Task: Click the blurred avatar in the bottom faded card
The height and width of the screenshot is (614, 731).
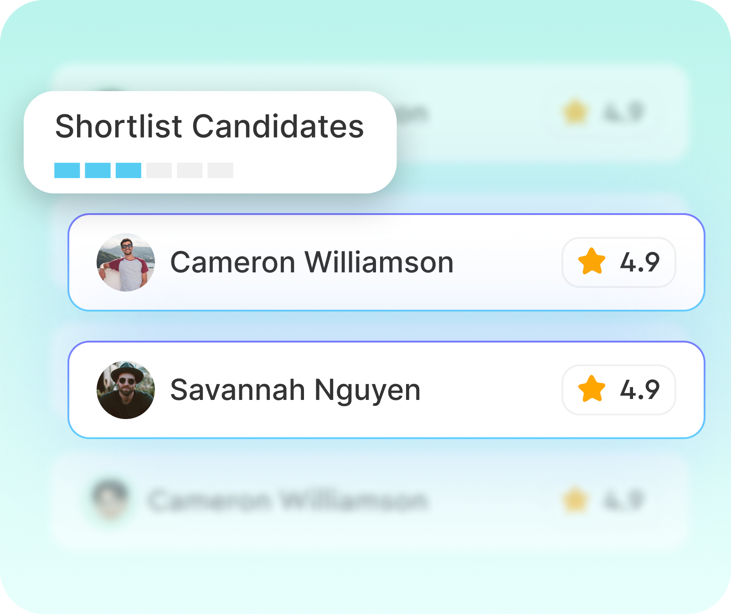Action: coord(110,499)
